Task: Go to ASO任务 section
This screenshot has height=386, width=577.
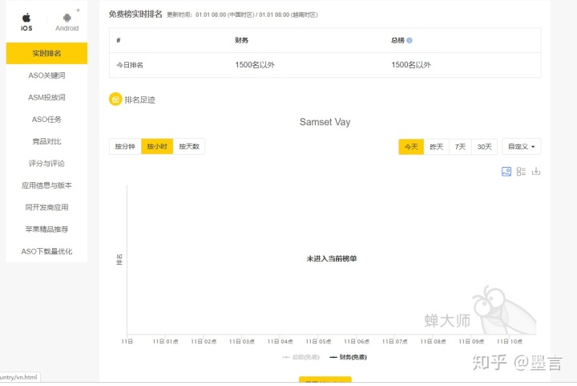Action: click(46, 120)
